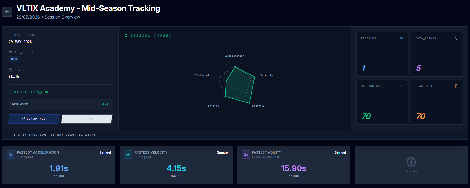
Task: Click the medal icon in the PEAK_SCORE card
Action: (x=456, y=86)
